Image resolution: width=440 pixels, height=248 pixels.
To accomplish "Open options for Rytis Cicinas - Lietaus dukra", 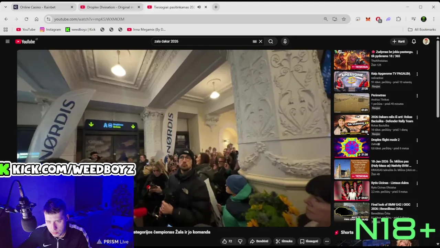I will pos(417,183).
